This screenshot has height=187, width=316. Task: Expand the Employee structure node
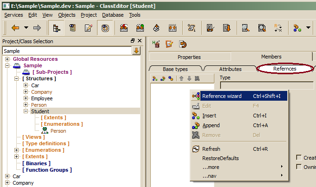click(x=26, y=98)
